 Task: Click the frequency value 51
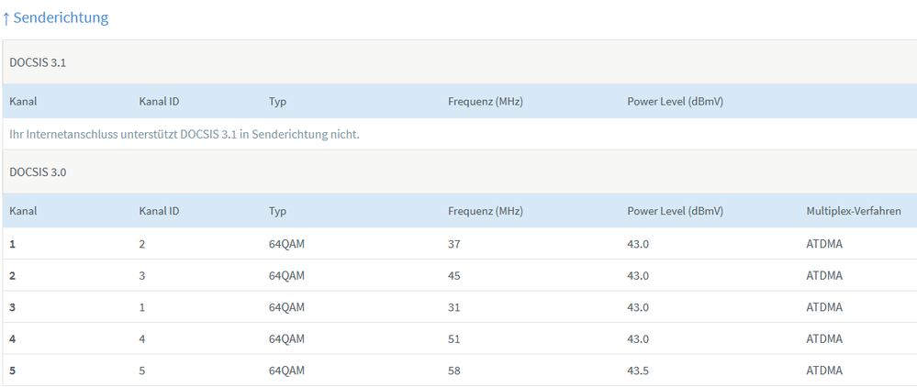coord(454,339)
